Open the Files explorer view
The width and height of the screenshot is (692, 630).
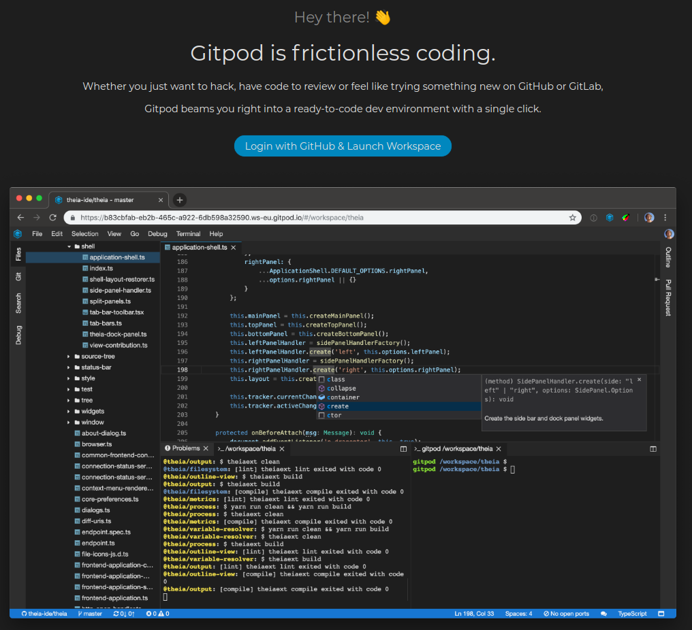(x=18, y=253)
